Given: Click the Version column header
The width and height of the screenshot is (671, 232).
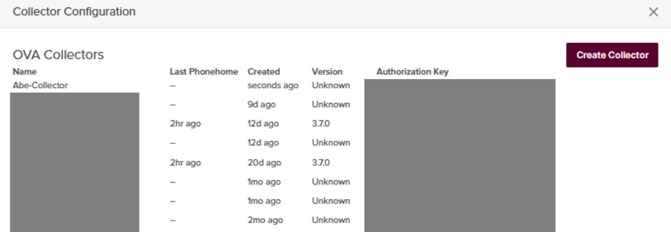Looking at the screenshot, I should click(327, 72).
